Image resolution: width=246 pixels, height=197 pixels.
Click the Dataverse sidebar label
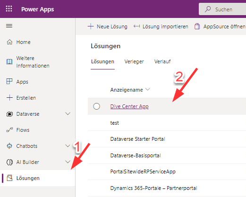[x=28, y=114]
